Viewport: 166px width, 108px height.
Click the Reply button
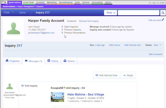point(128,75)
